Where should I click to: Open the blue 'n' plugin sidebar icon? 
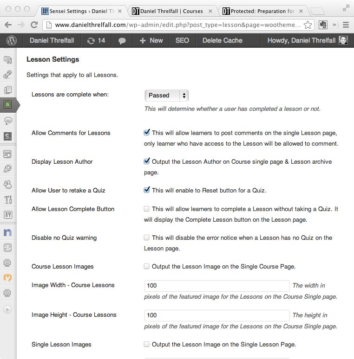pyautogui.click(x=8, y=232)
